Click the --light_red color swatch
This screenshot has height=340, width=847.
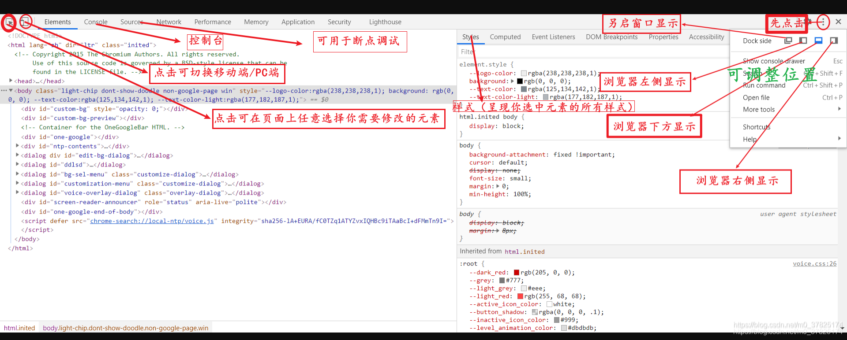520,296
